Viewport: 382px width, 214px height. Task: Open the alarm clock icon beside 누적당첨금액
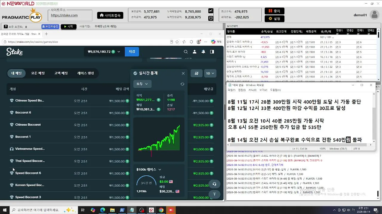pos(211,18)
